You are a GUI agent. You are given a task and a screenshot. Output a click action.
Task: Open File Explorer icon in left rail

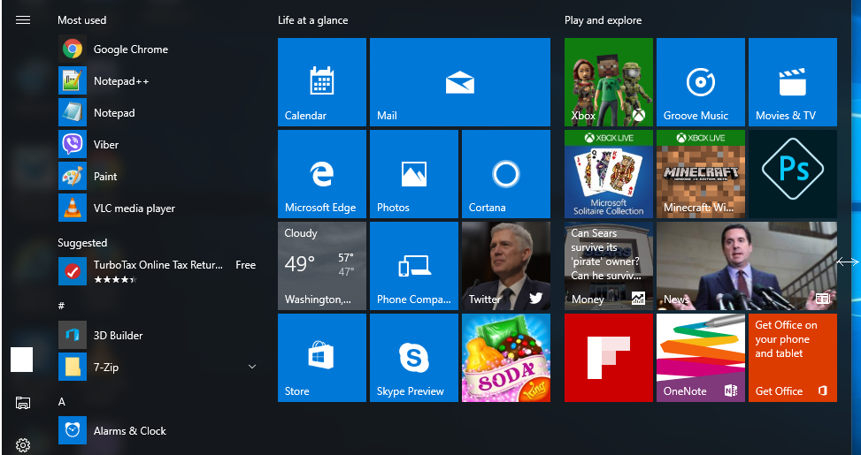(22, 403)
